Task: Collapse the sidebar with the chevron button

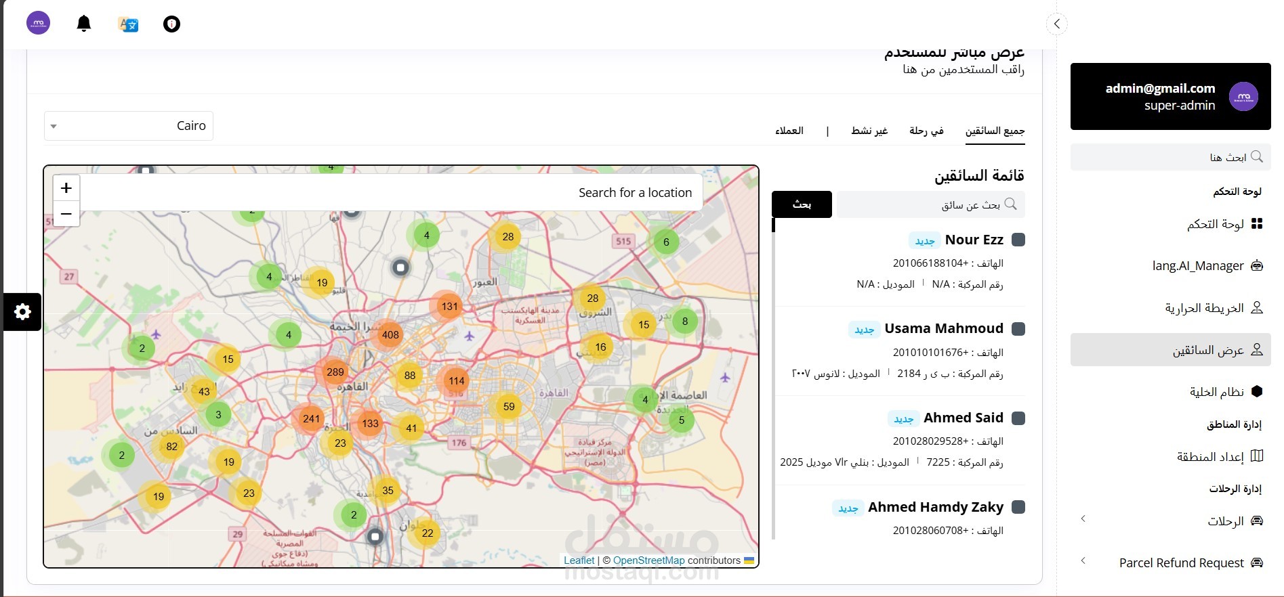Action: coord(1056,24)
